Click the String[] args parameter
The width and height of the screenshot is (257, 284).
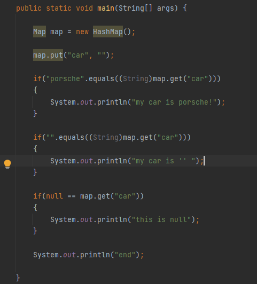146,9
